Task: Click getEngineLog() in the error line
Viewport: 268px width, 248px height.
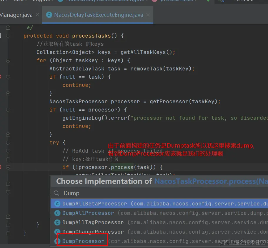Action: 85,118
